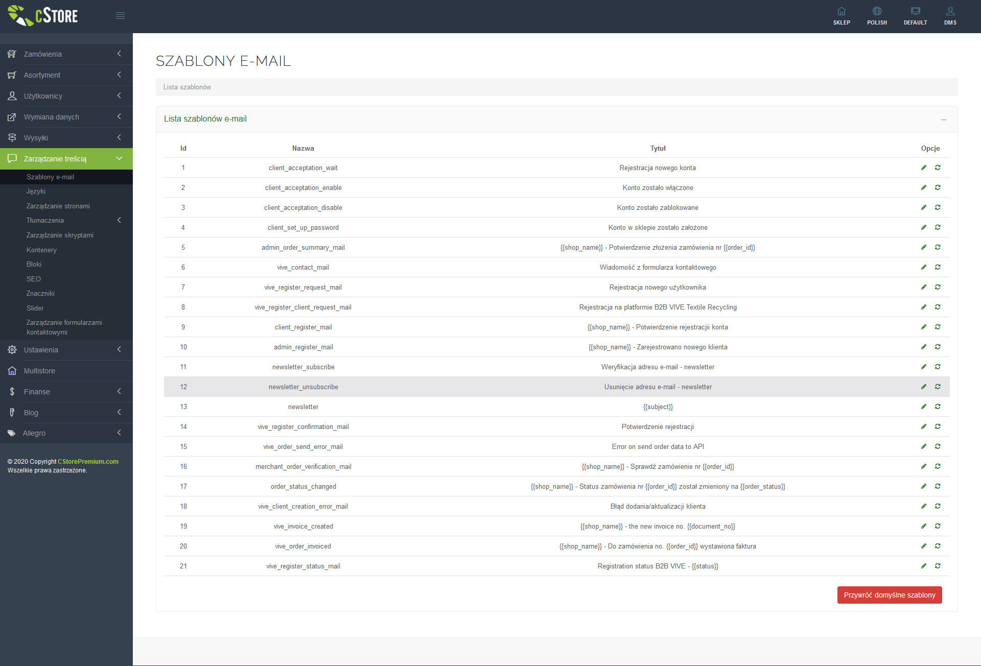The height and width of the screenshot is (666, 981).
Task: Edit the vive_order_invoiced template
Action: [x=924, y=546]
